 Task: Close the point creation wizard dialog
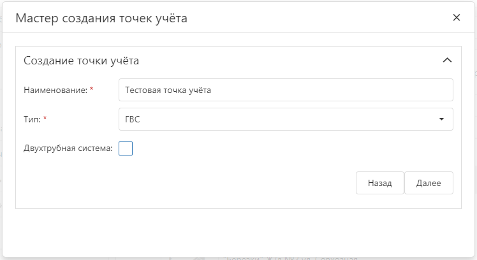(456, 18)
